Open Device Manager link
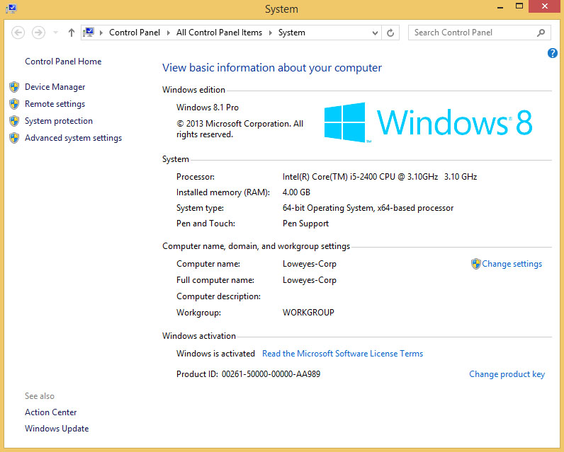The width and height of the screenshot is (564, 452). point(55,87)
